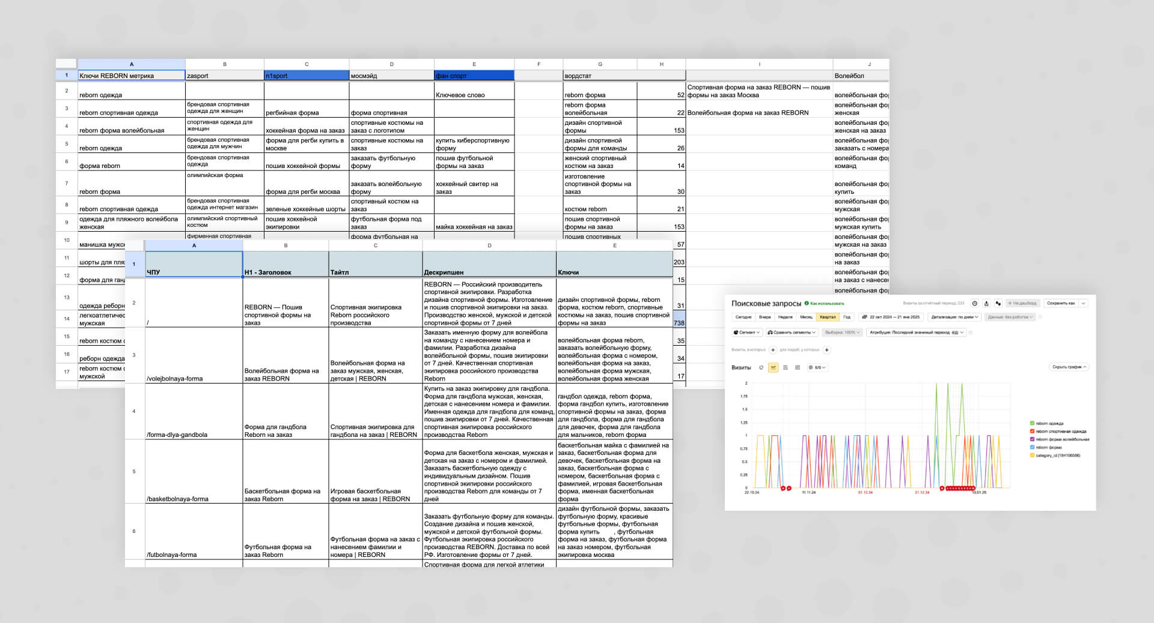This screenshot has width=1154, height=623.
Task: Click the Игровая баскетбольная форма на заказ title cell
Action: click(376, 471)
